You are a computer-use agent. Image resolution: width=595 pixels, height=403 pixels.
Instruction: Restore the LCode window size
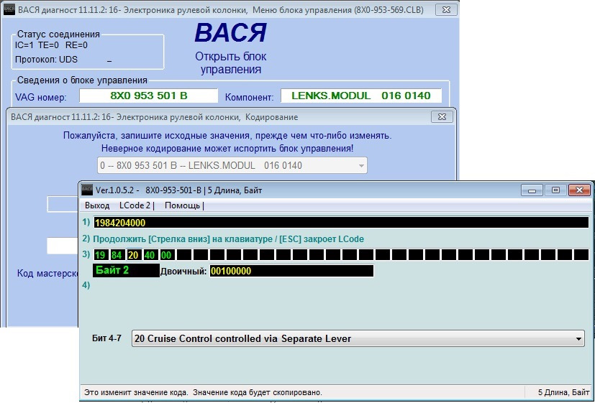tap(555, 190)
